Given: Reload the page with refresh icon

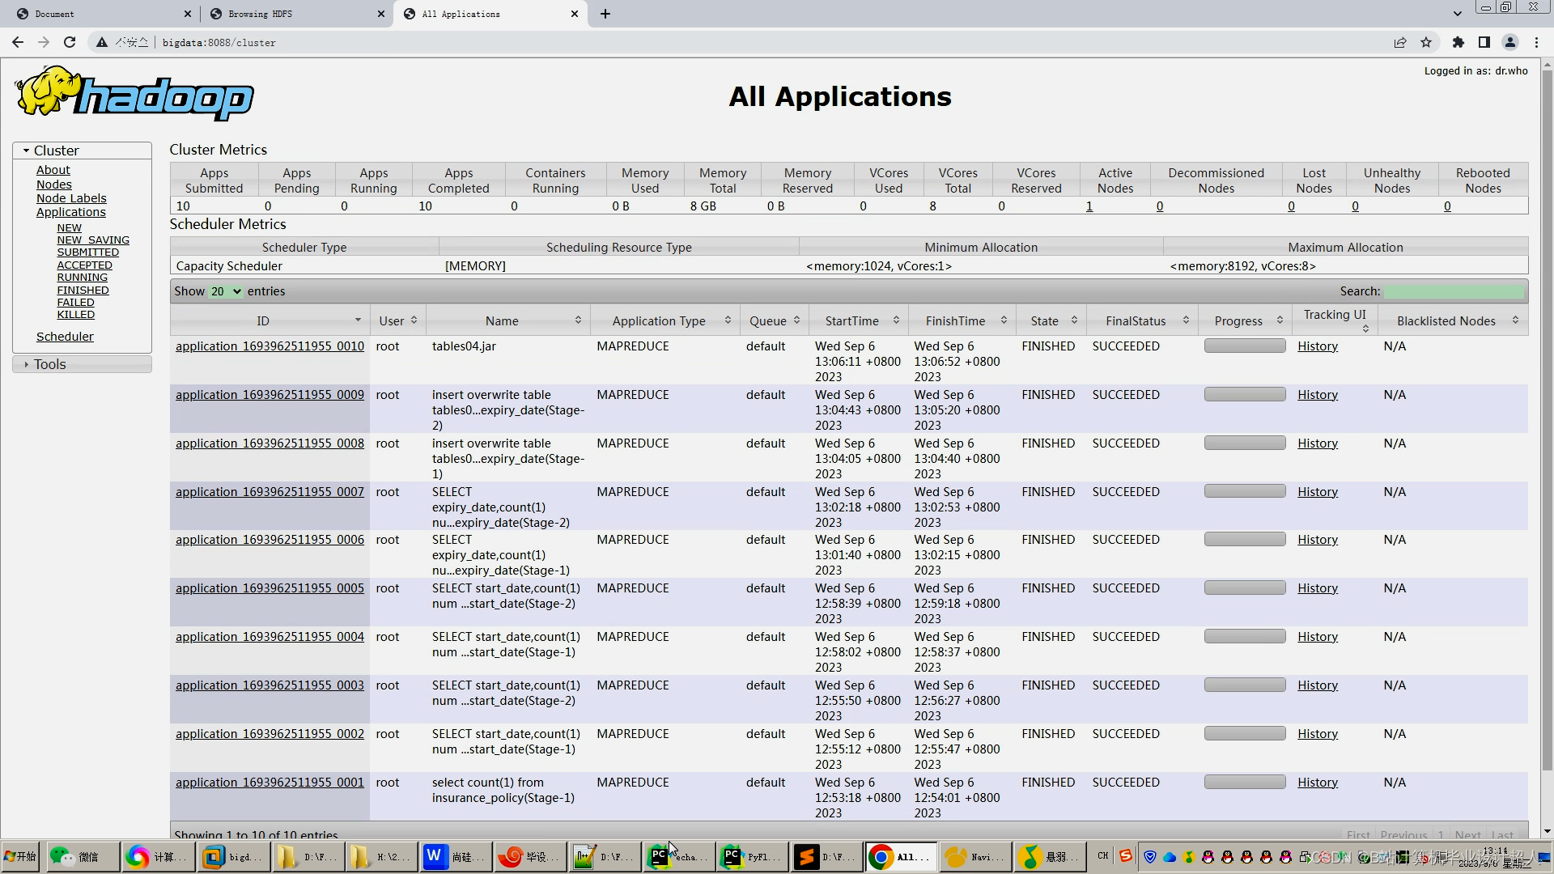Looking at the screenshot, I should pos(70,42).
